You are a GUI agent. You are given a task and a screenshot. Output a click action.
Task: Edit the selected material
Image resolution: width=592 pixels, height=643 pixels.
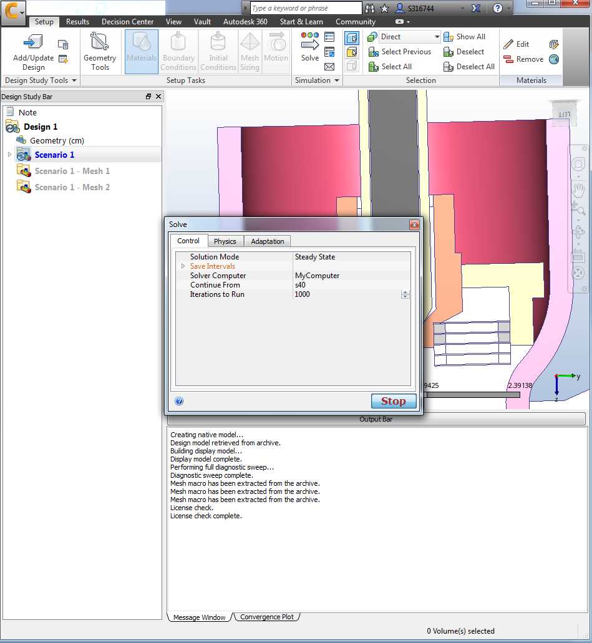(x=520, y=44)
